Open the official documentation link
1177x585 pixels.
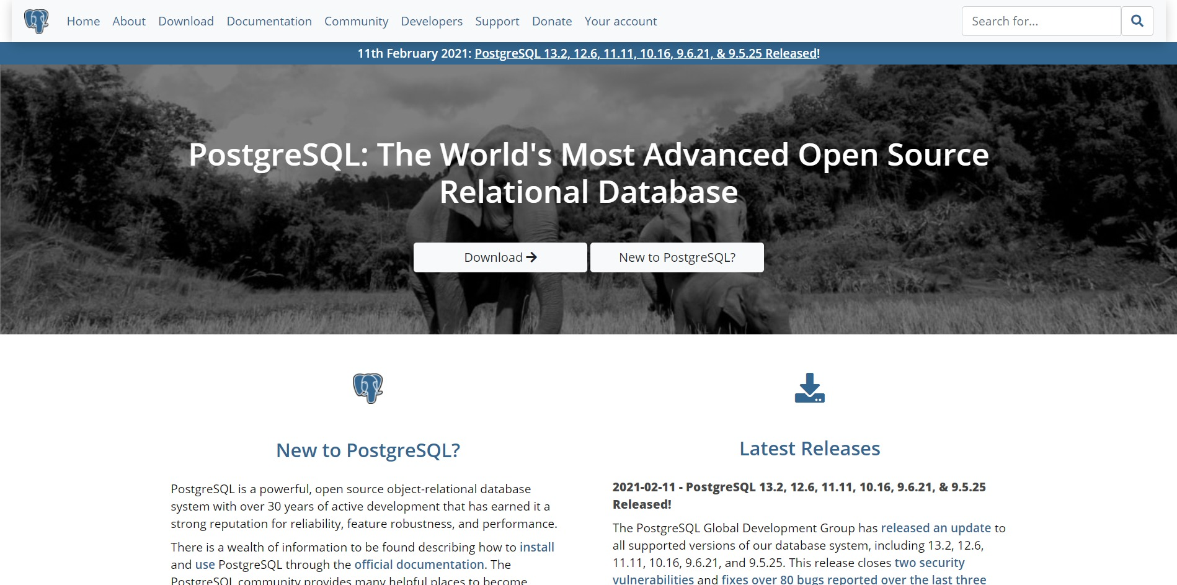click(419, 565)
